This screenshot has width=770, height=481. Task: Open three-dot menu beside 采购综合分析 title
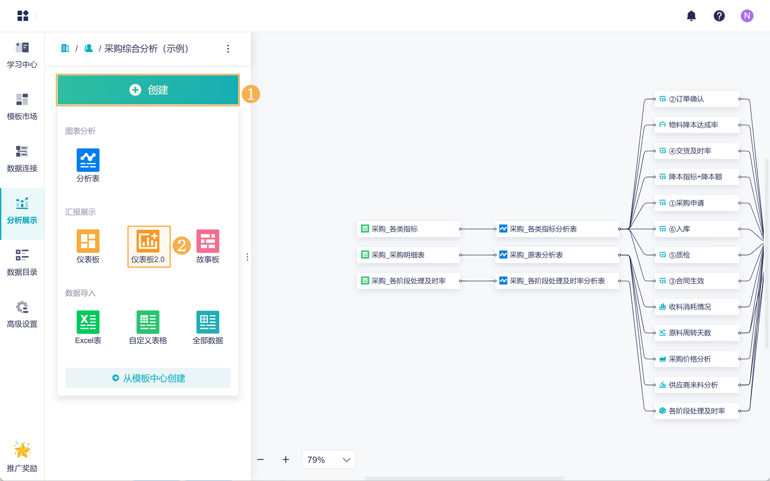pos(228,49)
